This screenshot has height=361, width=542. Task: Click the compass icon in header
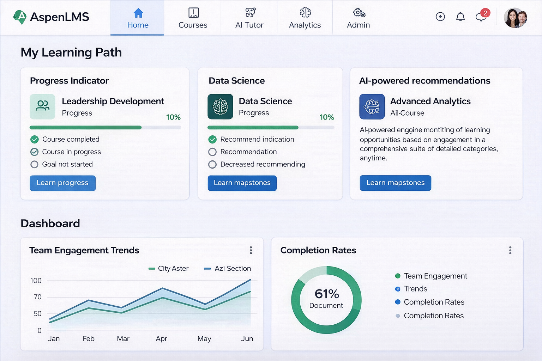pos(440,17)
